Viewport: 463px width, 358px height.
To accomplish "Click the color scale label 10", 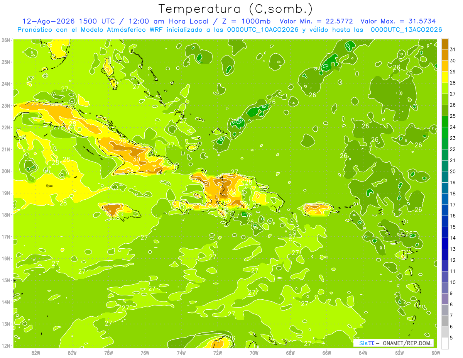I will pyautogui.click(x=453, y=282).
